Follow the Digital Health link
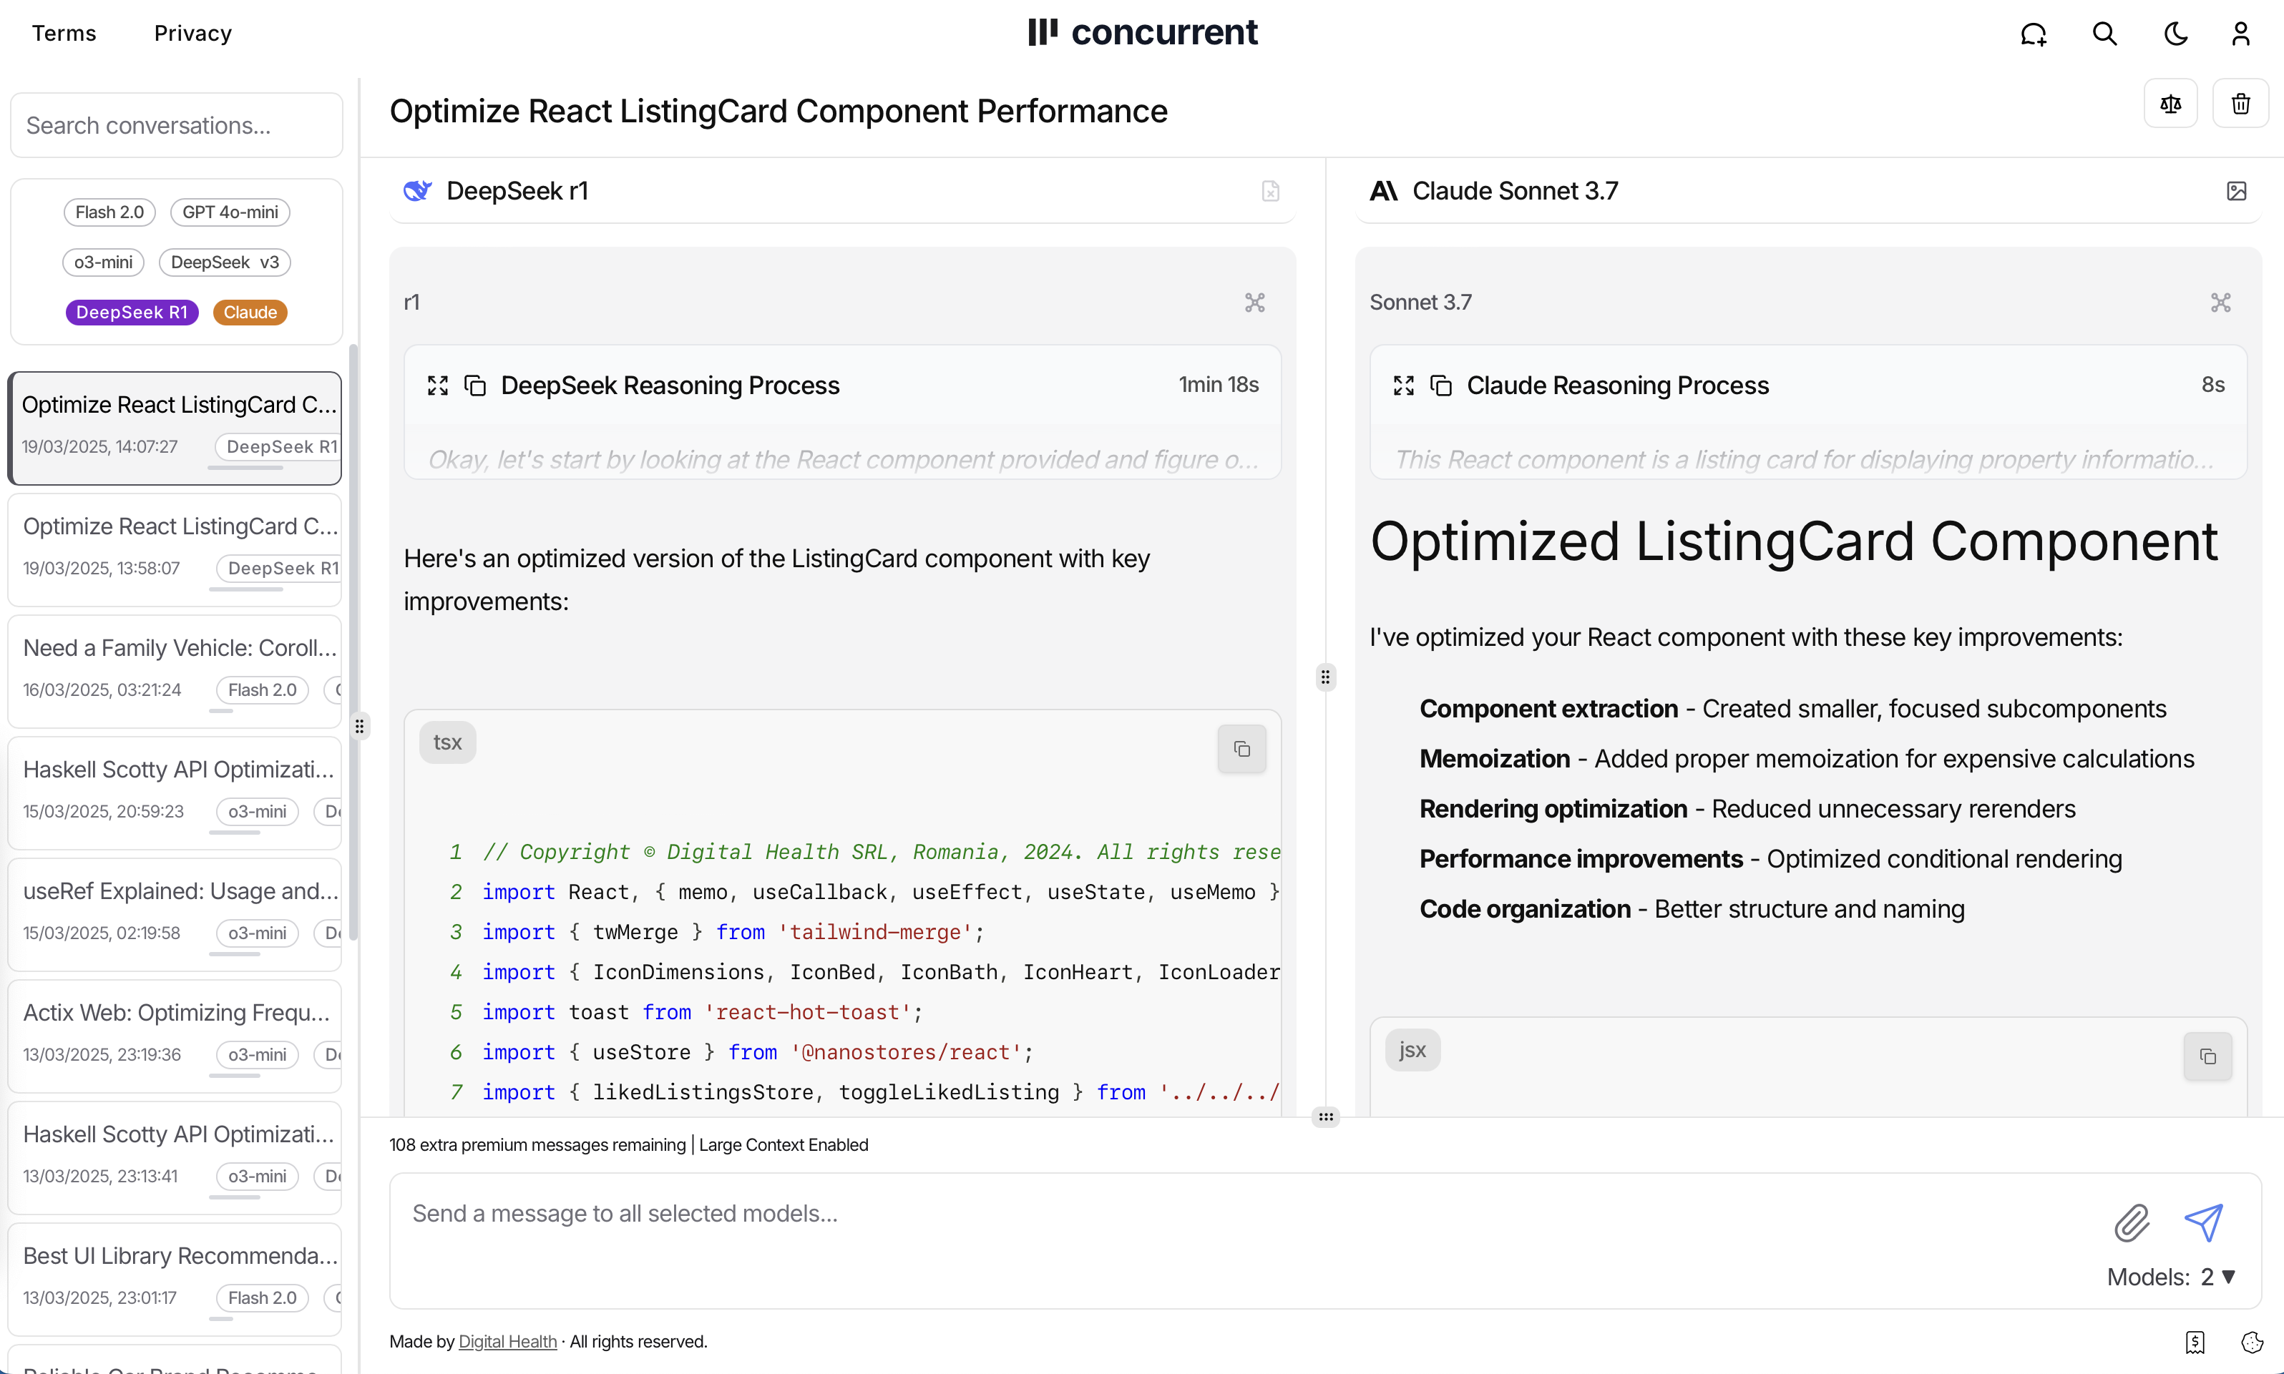The width and height of the screenshot is (2284, 1374). point(507,1342)
